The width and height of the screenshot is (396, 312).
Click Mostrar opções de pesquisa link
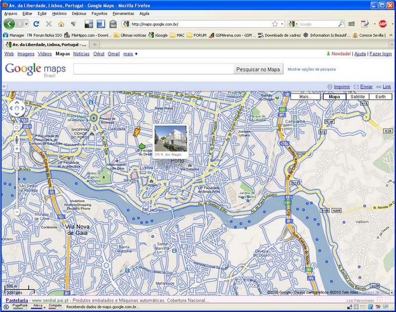point(312,69)
